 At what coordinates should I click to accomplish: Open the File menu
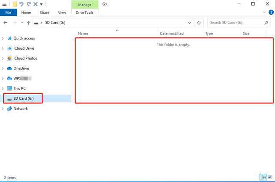8,13
